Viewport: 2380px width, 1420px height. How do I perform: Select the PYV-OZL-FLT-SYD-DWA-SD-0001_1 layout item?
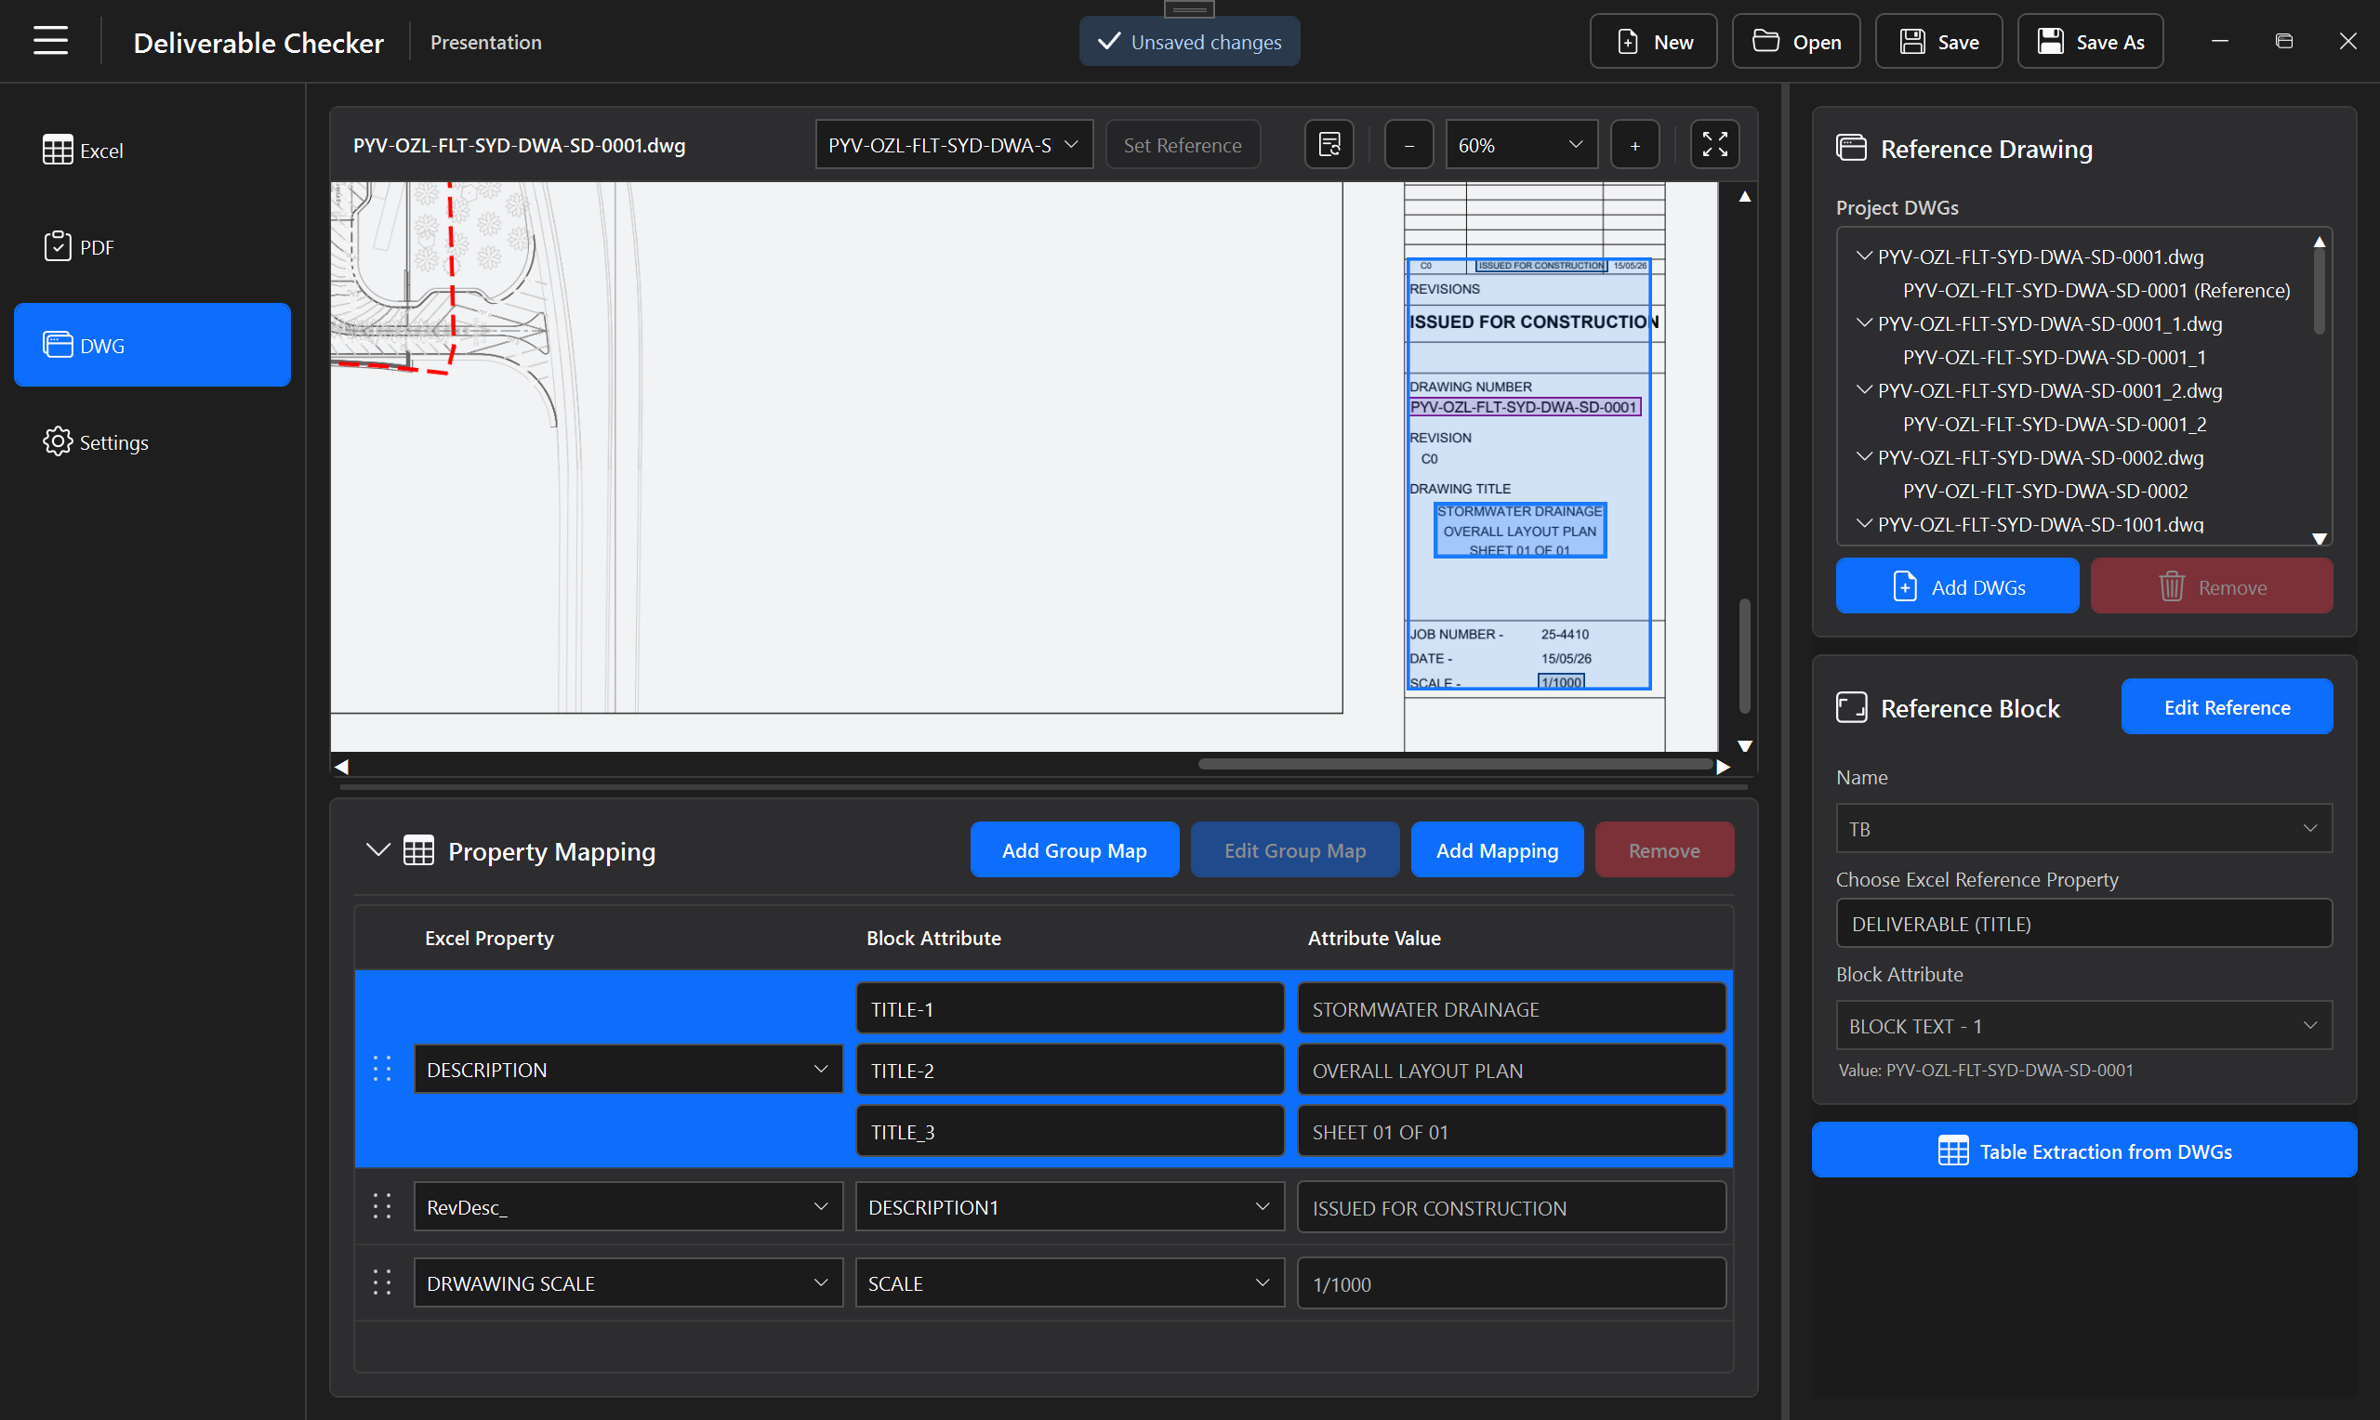tap(2054, 357)
